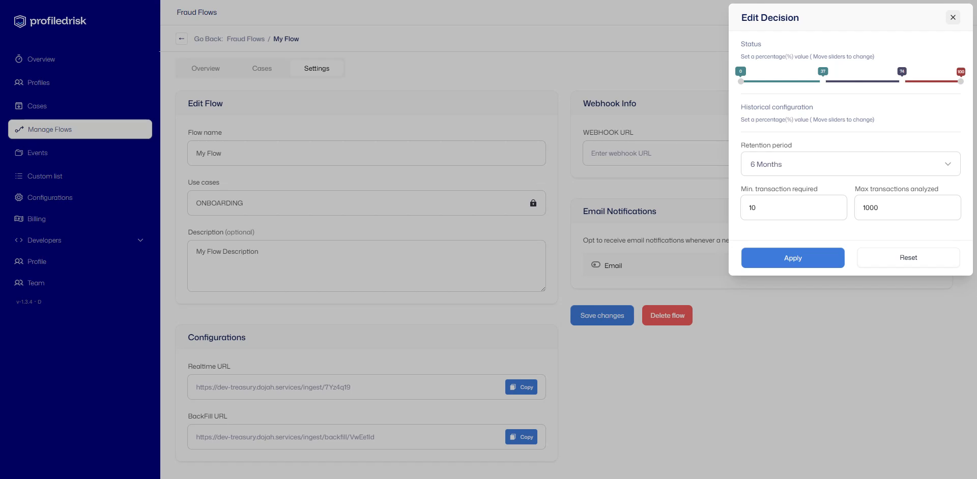Click the Team icon in the sidebar
Image resolution: width=977 pixels, height=479 pixels.
tap(18, 283)
